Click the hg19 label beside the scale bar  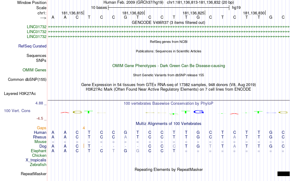coord(236,8)
